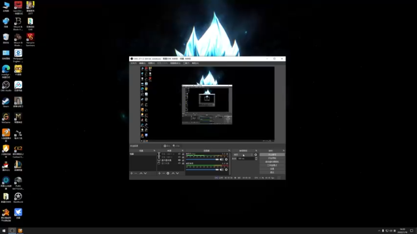Click the 300 ms transition duration field
Screen dimensions: 417x234
point(246,159)
